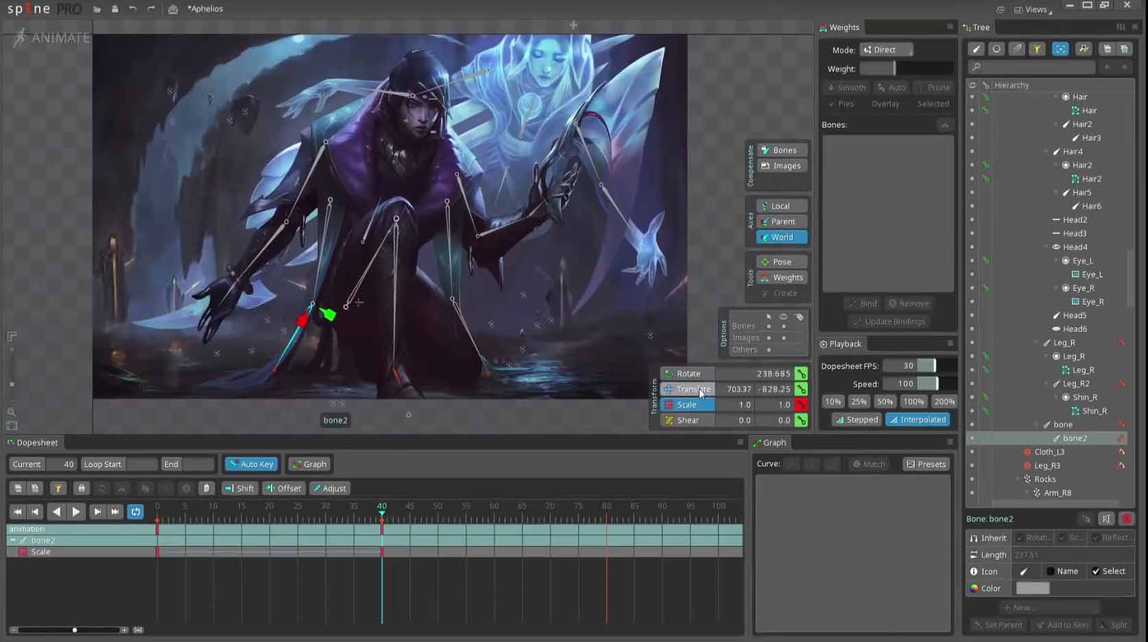Collapse the Hair4 bone in the tree

(x=1047, y=152)
